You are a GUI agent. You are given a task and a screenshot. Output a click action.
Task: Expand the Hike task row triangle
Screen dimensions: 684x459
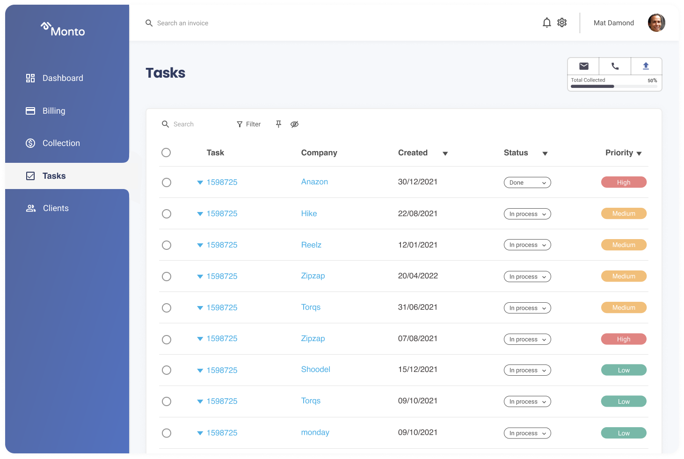point(200,214)
